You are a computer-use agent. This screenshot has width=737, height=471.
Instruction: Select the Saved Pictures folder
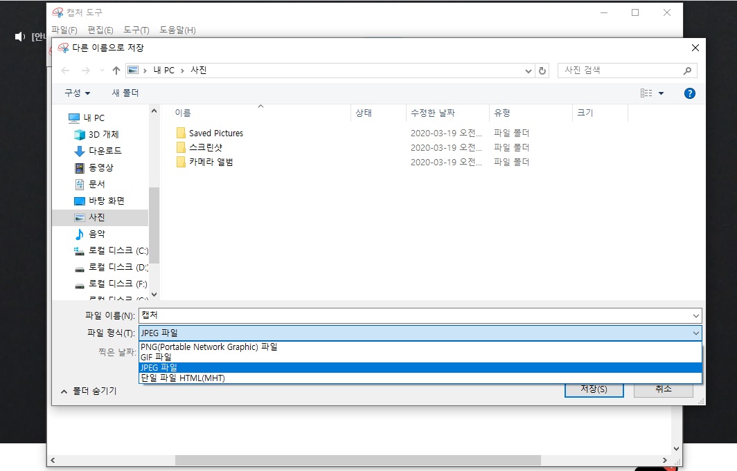210,133
